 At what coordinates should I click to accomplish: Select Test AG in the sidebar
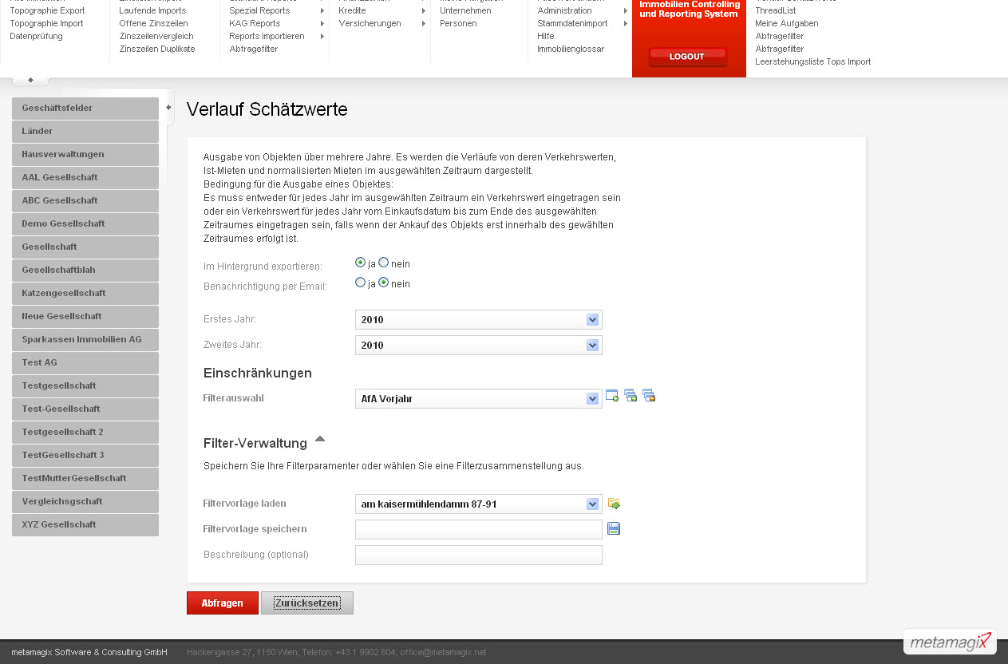[85, 362]
